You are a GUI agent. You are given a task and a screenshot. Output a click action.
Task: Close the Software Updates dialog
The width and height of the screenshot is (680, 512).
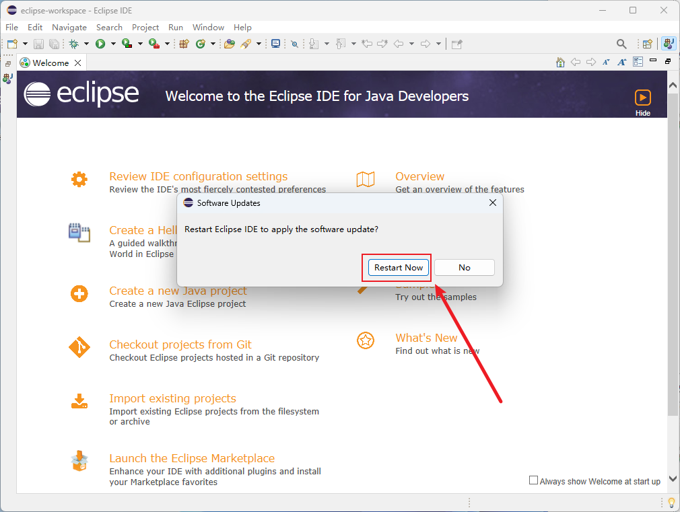pyautogui.click(x=493, y=203)
